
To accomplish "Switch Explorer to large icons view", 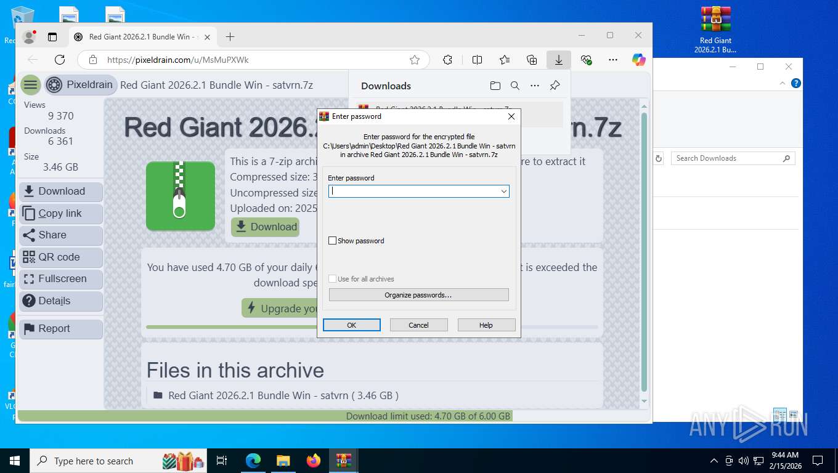I will [794, 414].
